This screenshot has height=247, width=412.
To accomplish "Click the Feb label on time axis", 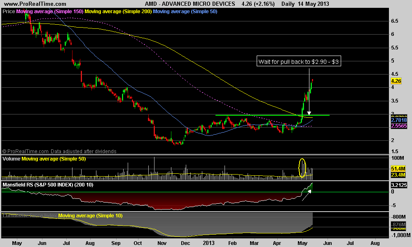I will (232, 243).
